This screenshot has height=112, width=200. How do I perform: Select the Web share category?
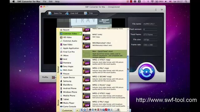(71, 70)
